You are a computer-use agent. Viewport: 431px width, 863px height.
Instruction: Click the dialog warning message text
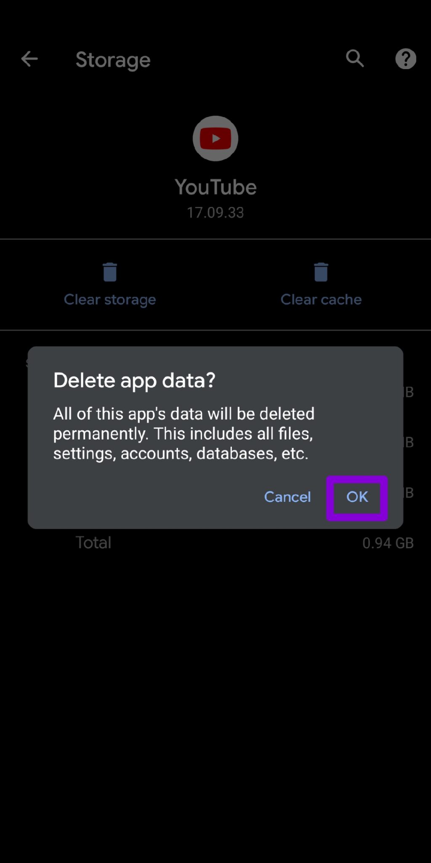tap(184, 433)
